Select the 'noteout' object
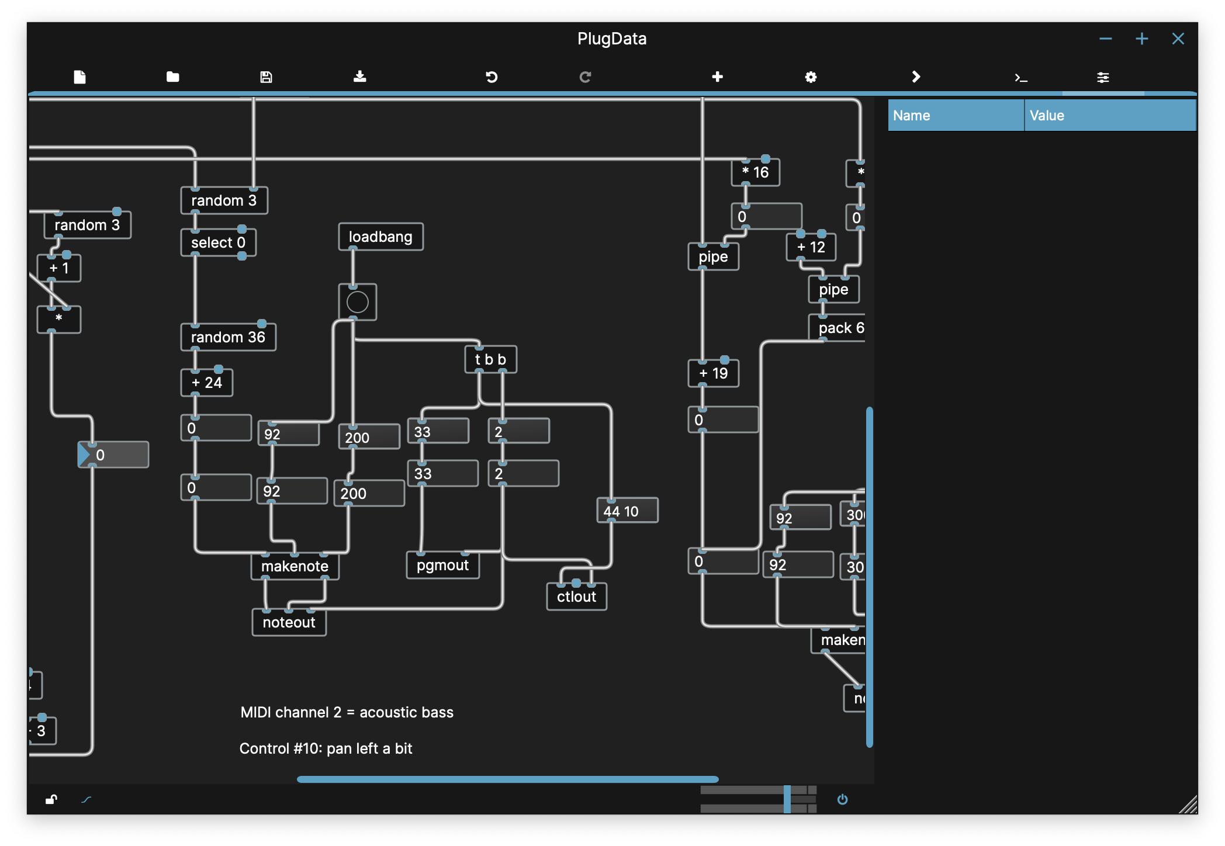The height and width of the screenshot is (846, 1225). [x=289, y=622]
